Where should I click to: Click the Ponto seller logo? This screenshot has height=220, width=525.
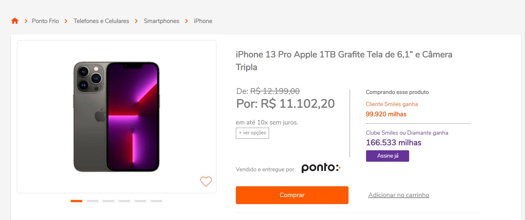tap(321, 167)
